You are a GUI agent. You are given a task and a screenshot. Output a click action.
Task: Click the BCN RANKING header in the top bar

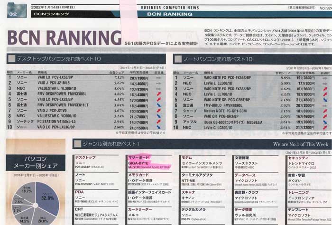point(166,15)
